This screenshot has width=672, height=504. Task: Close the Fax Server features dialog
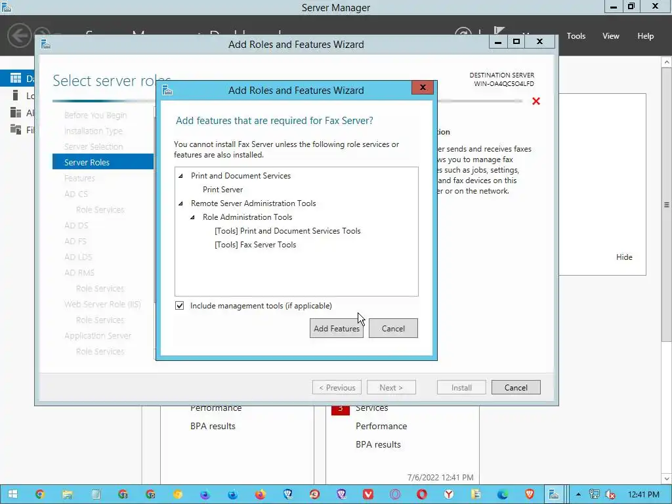(423, 87)
